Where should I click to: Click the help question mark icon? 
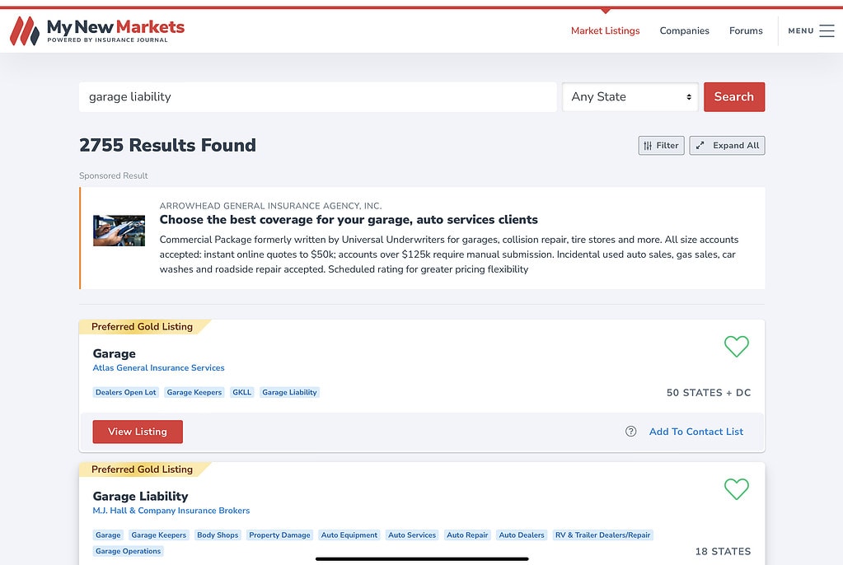[631, 432]
